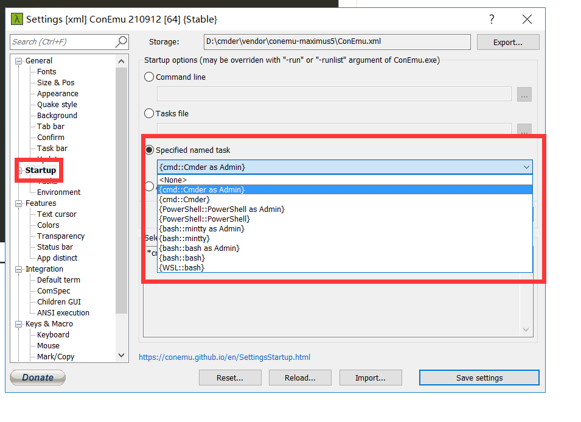Choose {bash::bash as Admin} option

(x=344, y=248)
